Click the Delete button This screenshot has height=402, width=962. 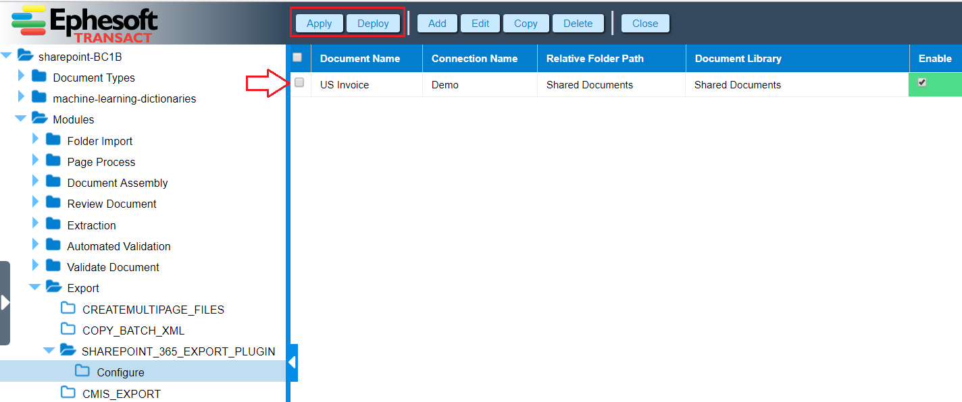(578, 23)
